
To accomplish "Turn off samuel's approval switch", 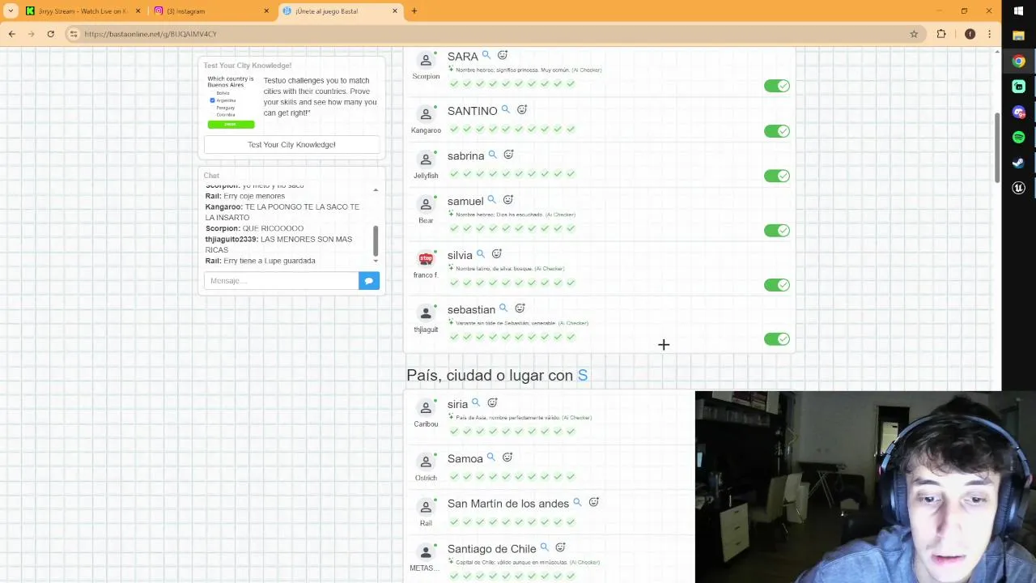I will coord(777,231).
